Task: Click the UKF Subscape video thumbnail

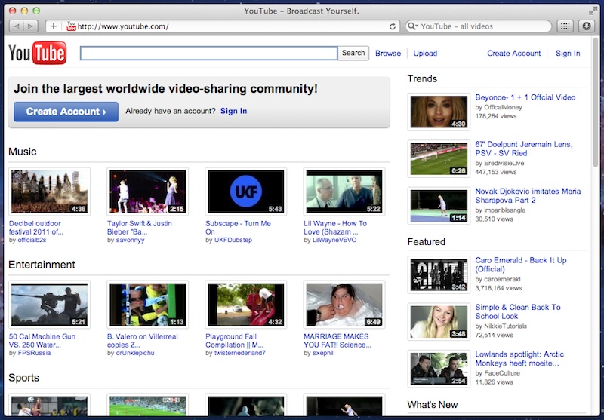Action: 245,192
